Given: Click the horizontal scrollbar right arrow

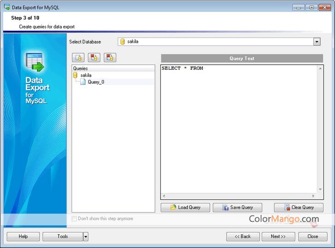Looking at the screenshot, I should tap(313, 196).
